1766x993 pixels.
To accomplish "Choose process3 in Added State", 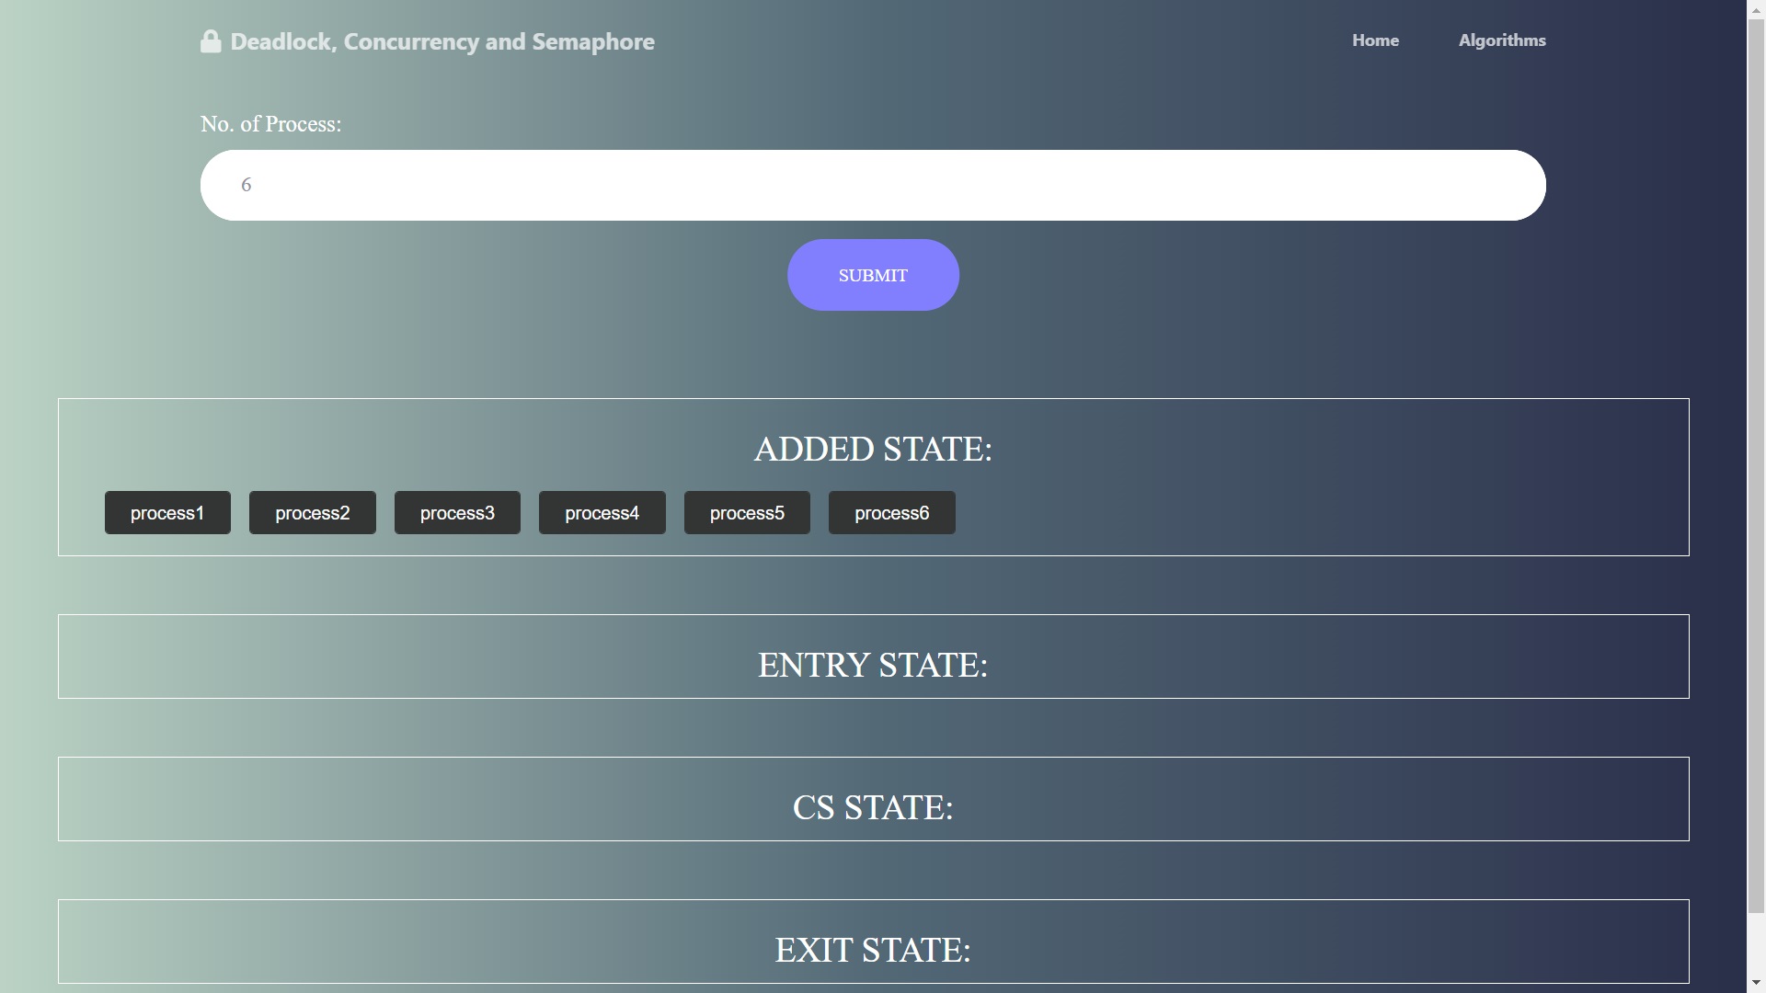I will [x=457, y=513].
